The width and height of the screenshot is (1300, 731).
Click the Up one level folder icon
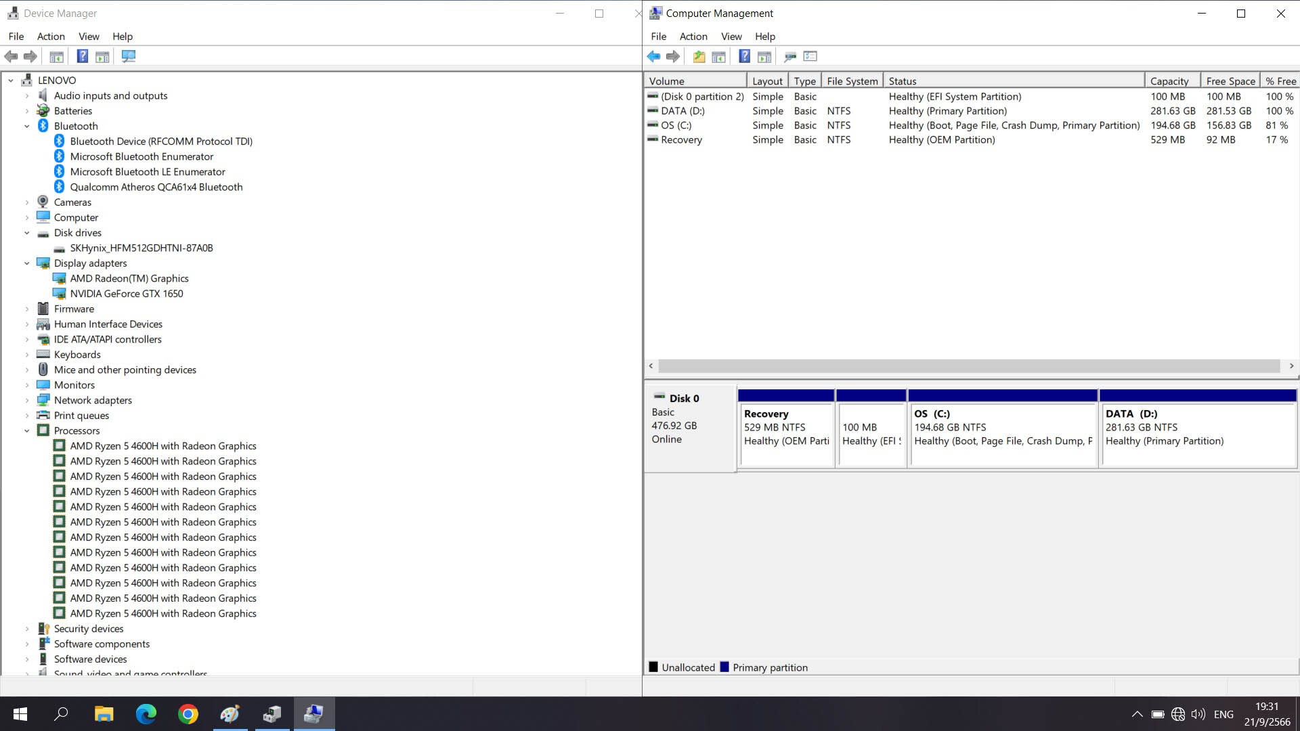point(699,56)
